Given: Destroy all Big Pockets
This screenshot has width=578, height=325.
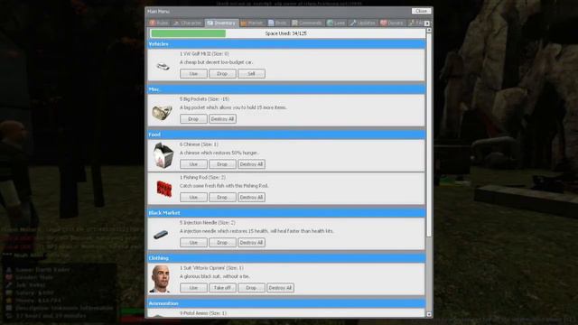Looking at the screenshot, I should coord(222,119).
